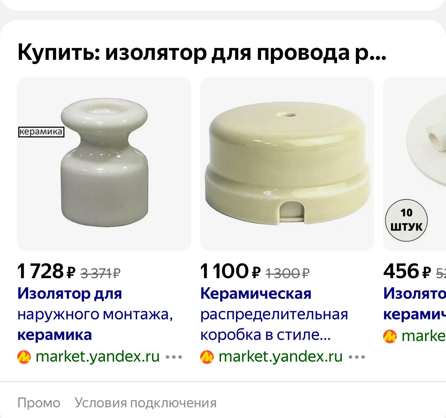Viewport: 446px width, 418px height.
Task: Open 'Изолятор для наружного монтажа, керамика' link
Action: [95, 314]
